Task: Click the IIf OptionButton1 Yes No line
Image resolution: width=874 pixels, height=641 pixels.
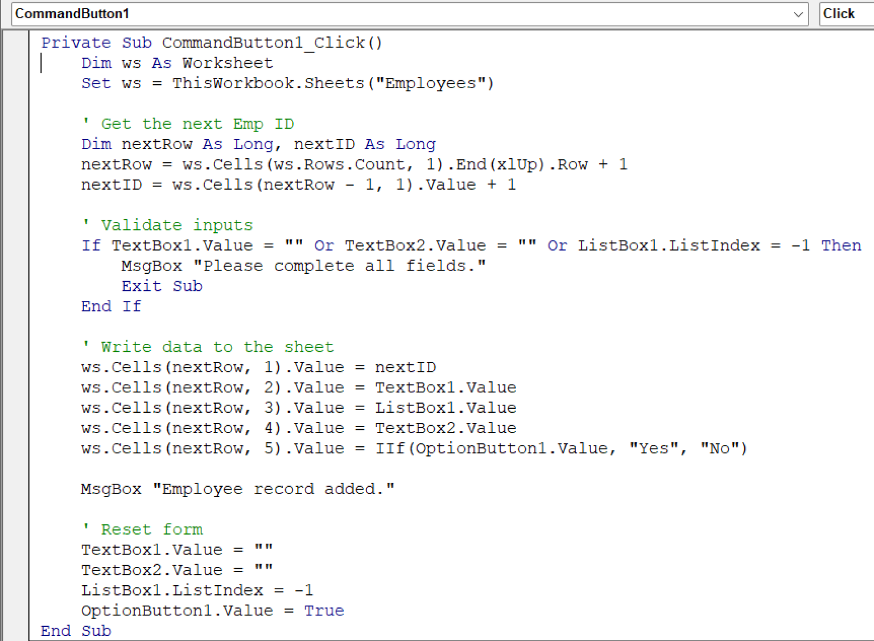Action: [x=415, y=448]
